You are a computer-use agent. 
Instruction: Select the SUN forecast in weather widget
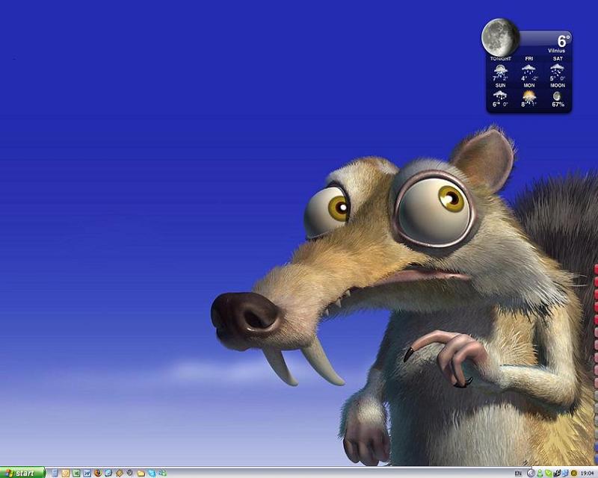tap(500, 97)
